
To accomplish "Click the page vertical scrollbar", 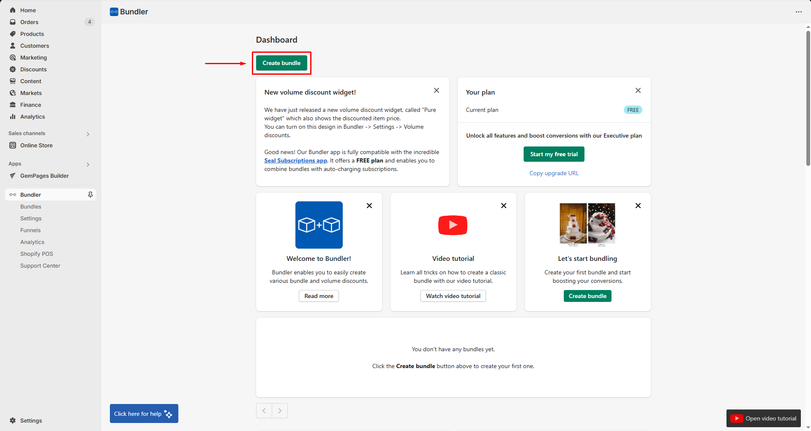I will (808, 97).
